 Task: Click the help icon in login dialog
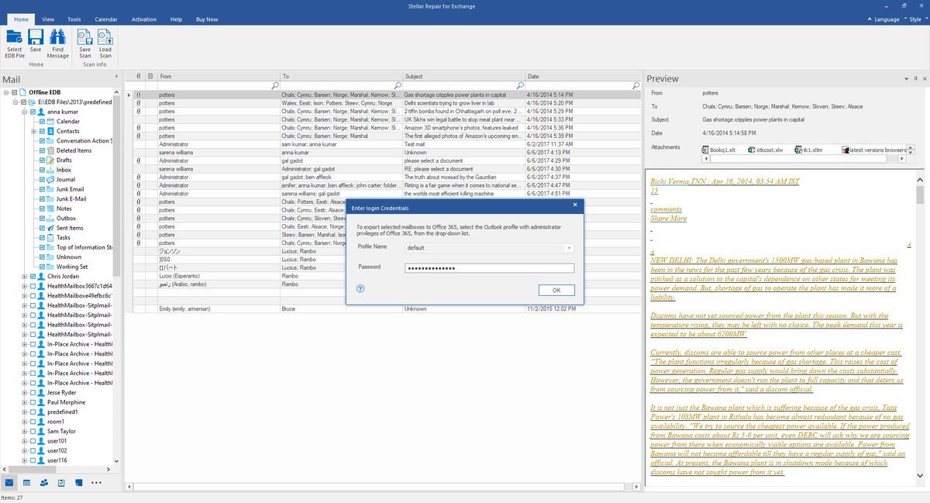pos(360,288)
